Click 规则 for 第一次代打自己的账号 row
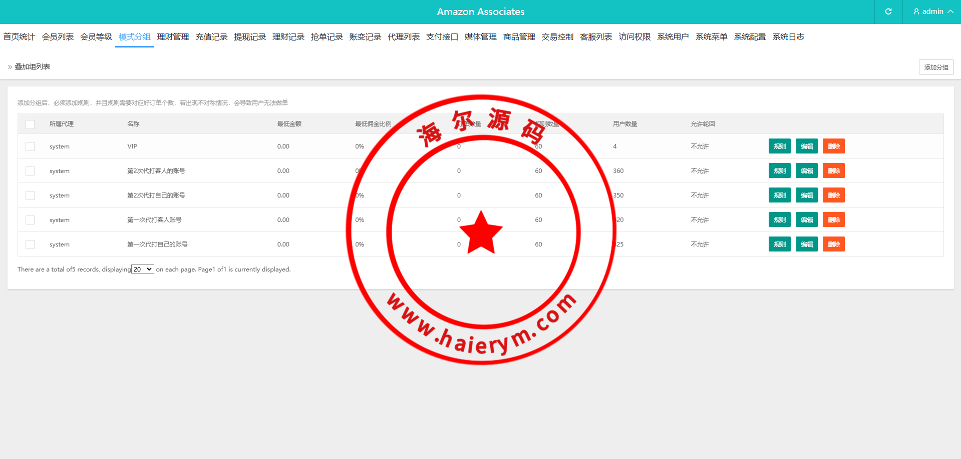The image size is (961, 459). pyautogui.click(x=780, y=244)
